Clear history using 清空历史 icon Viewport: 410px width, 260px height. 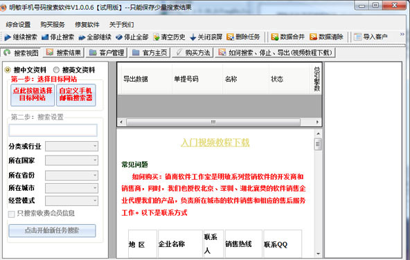pyautogui.click(x=157, y=37)
